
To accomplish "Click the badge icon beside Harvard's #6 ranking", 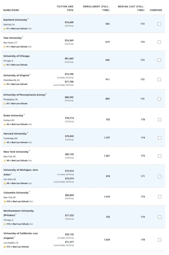I will 5,143.
